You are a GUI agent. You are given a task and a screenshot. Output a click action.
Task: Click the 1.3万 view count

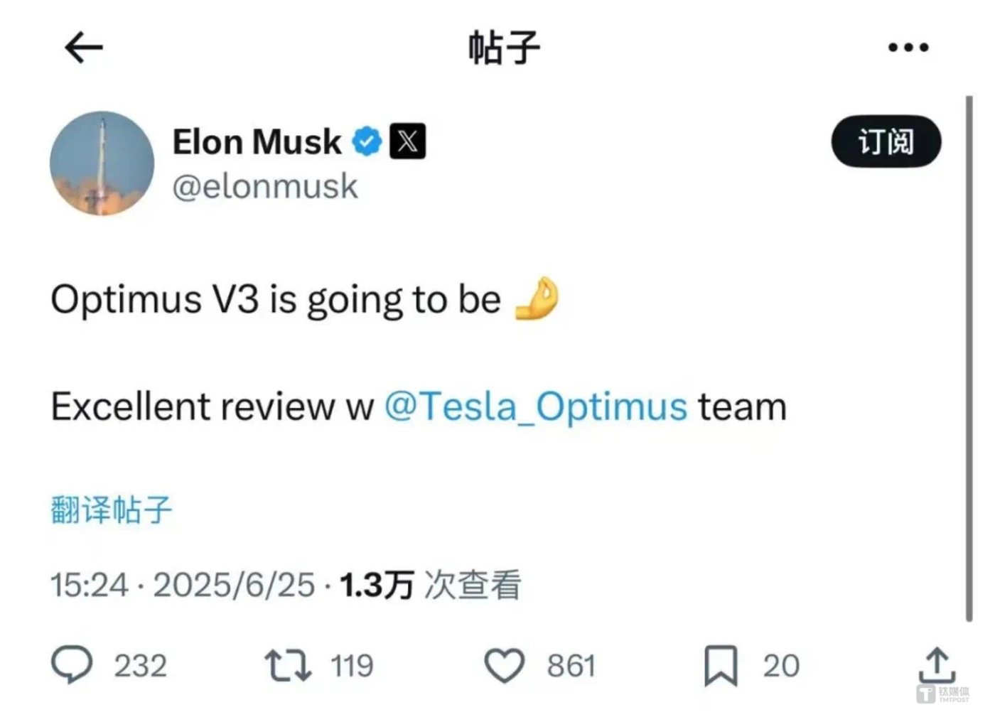pyautogui.click(x=377, y=586)
